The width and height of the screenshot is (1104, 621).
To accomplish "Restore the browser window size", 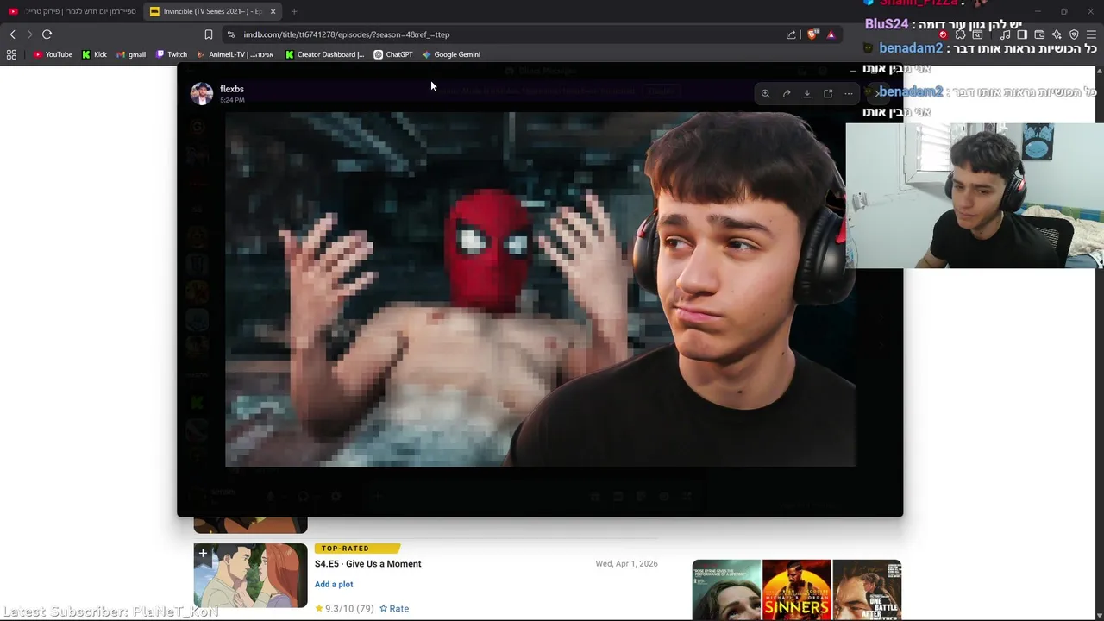I will [x=1063, y=11].
